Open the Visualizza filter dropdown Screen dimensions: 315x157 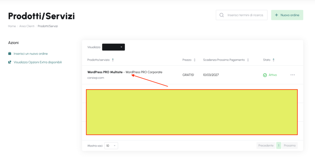tap(114, 47)
